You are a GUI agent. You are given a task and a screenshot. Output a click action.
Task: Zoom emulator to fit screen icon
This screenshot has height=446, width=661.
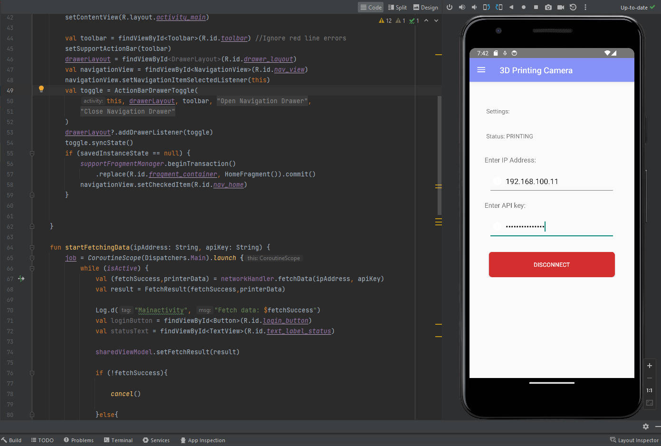coord(650,403)
